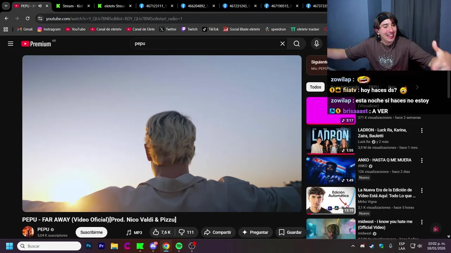The image size is (451, 253).
Task: Click the Suscribirme button
Action: 91,232
